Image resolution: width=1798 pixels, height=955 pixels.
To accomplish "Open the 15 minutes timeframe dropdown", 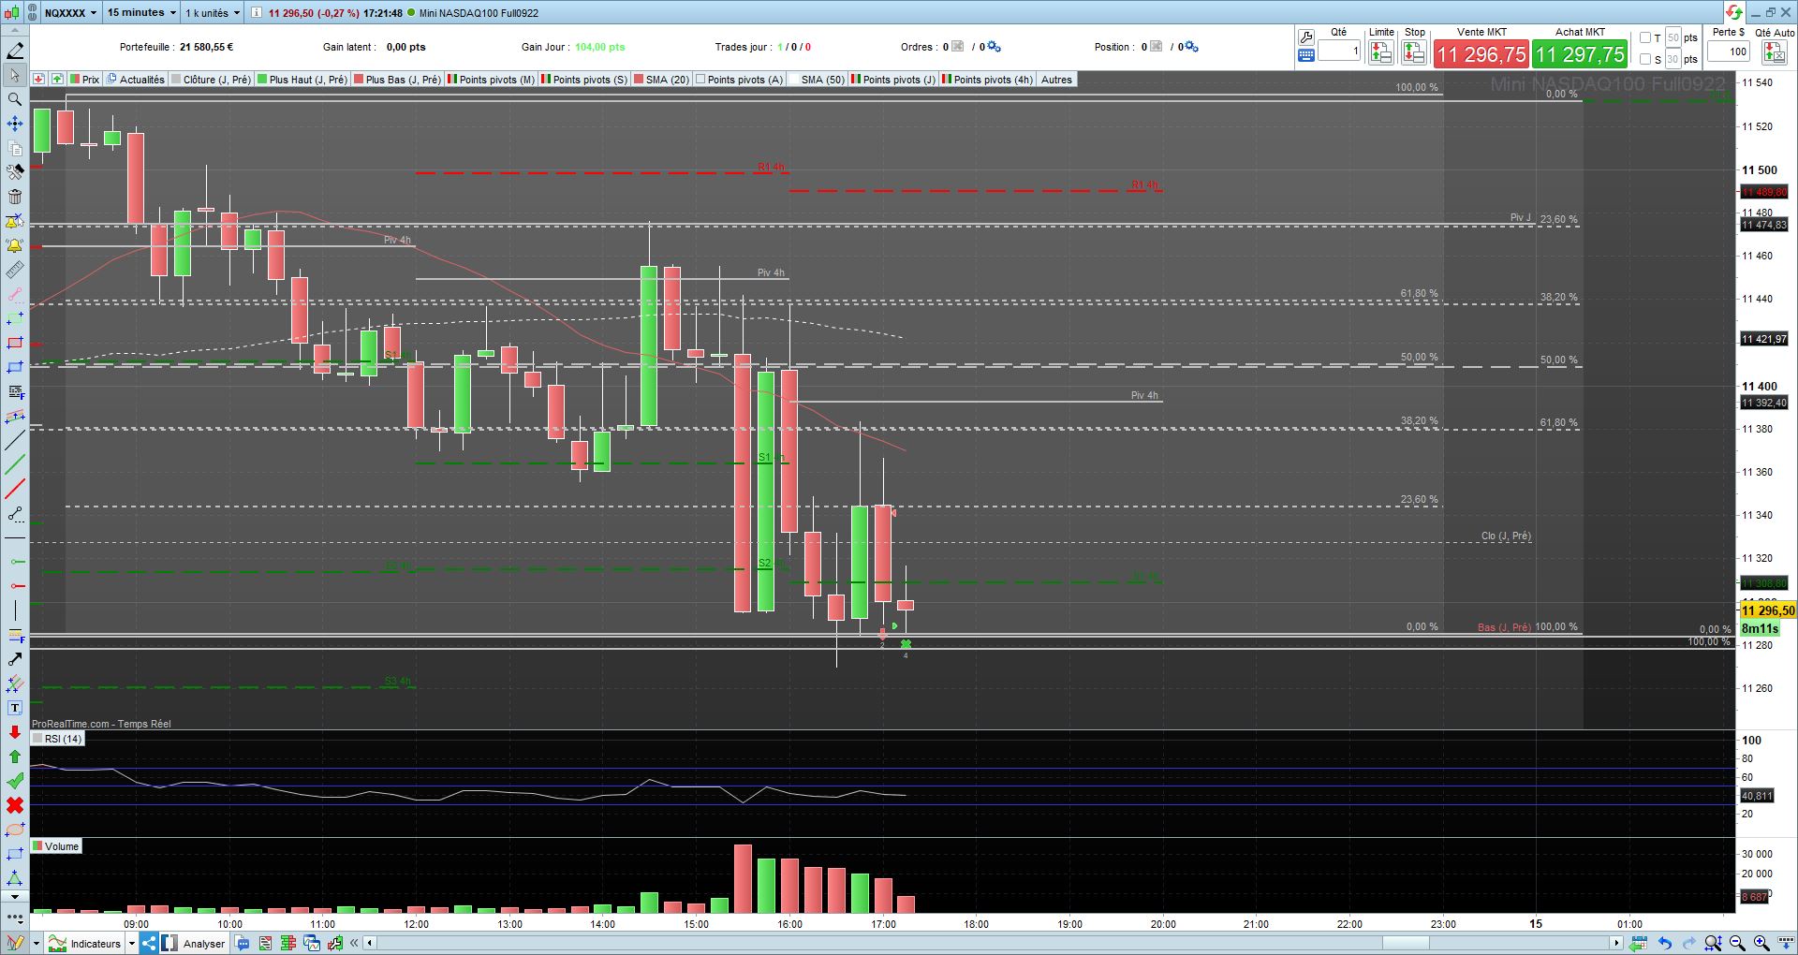I will coord(141,12).
